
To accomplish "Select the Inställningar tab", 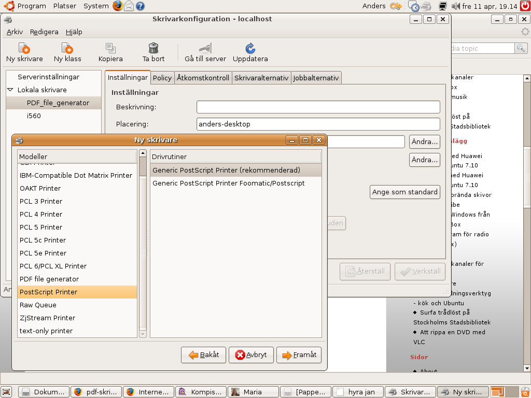I will (128, 77).
